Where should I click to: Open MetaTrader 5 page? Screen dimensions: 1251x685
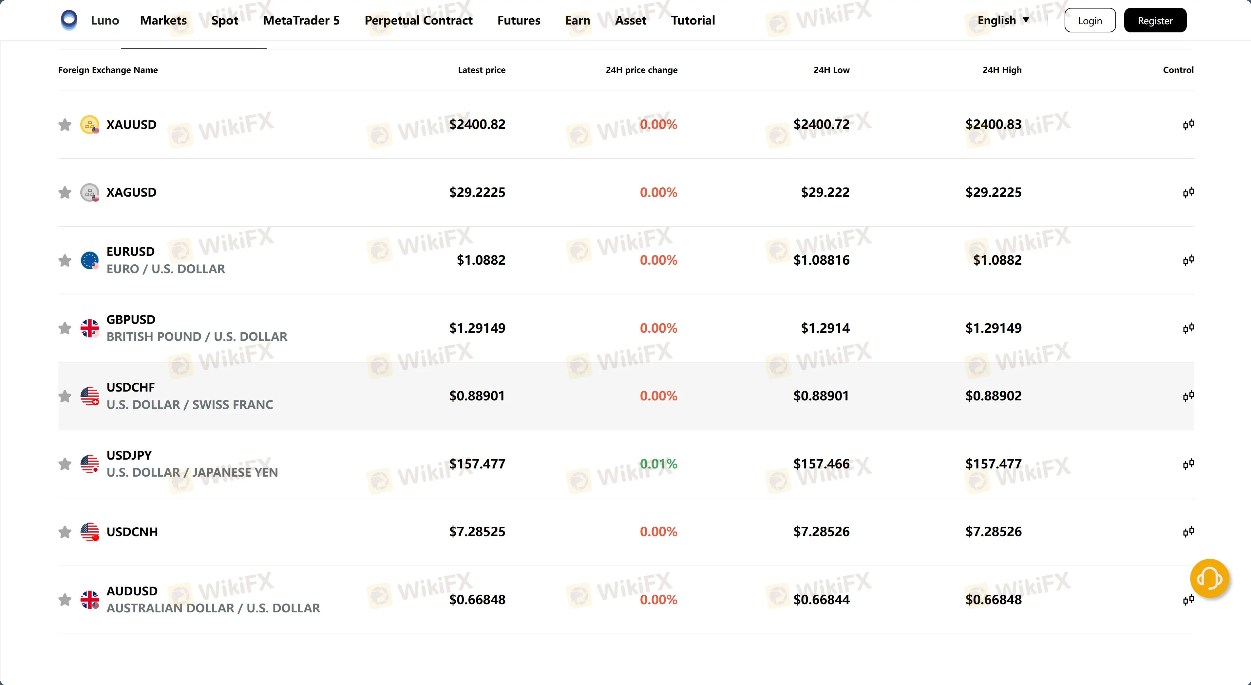coord(301,20)
